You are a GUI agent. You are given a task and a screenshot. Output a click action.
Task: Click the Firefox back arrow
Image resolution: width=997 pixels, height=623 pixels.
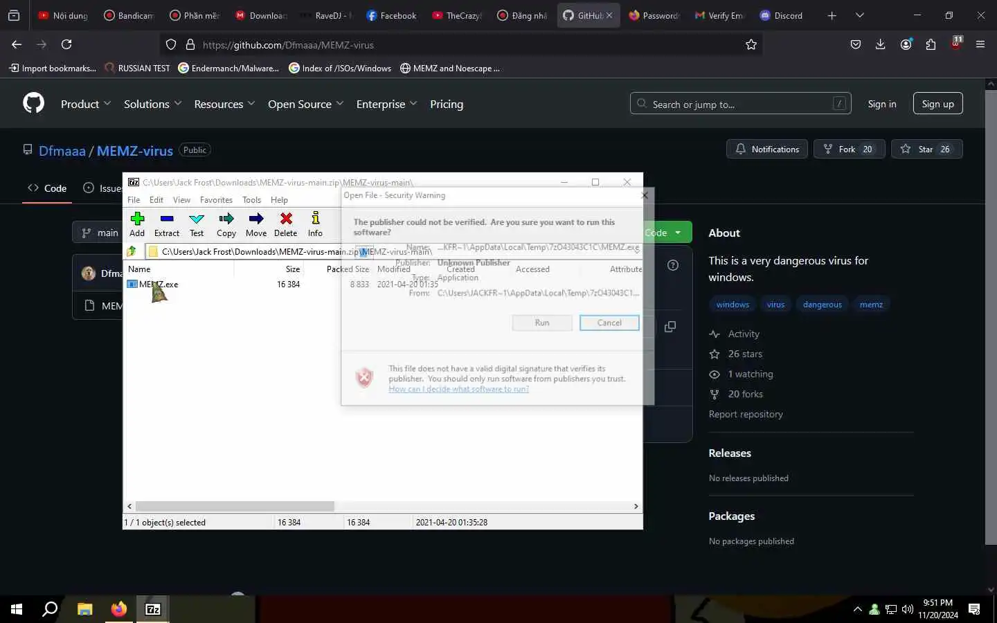17,44
